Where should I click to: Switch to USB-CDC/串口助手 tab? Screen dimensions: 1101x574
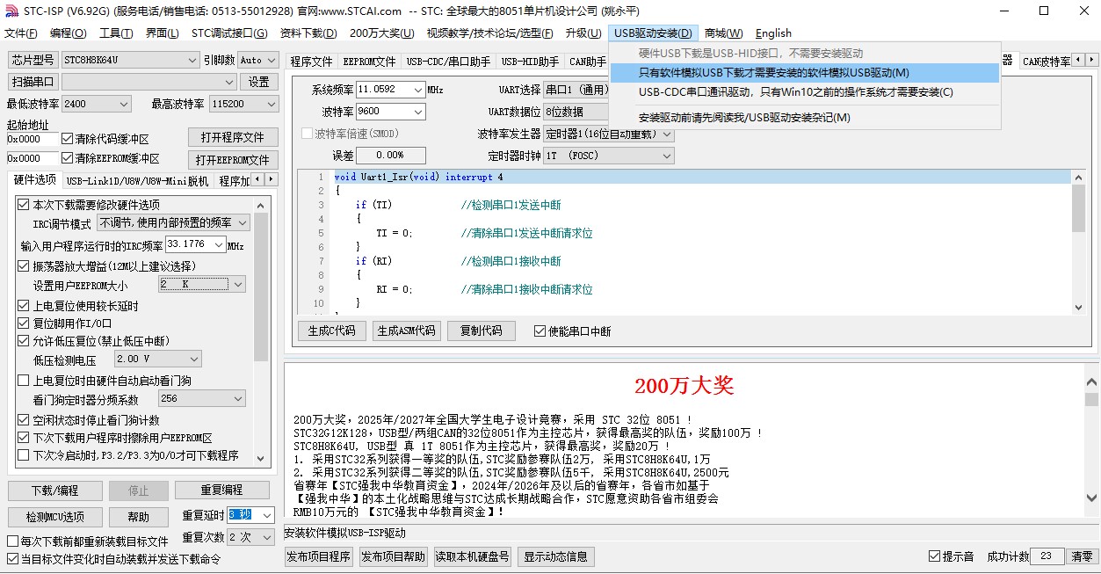(x=448, y=62)
